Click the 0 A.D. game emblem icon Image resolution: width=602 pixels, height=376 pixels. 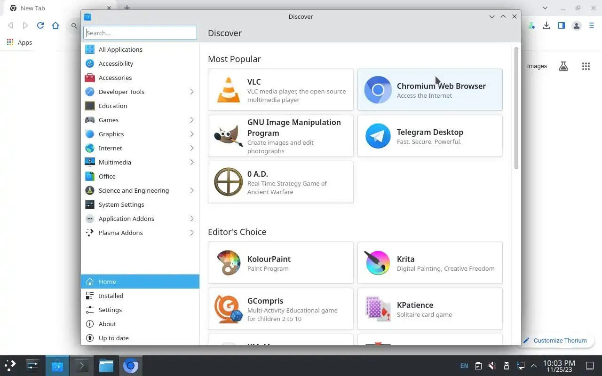pos(229,182)
